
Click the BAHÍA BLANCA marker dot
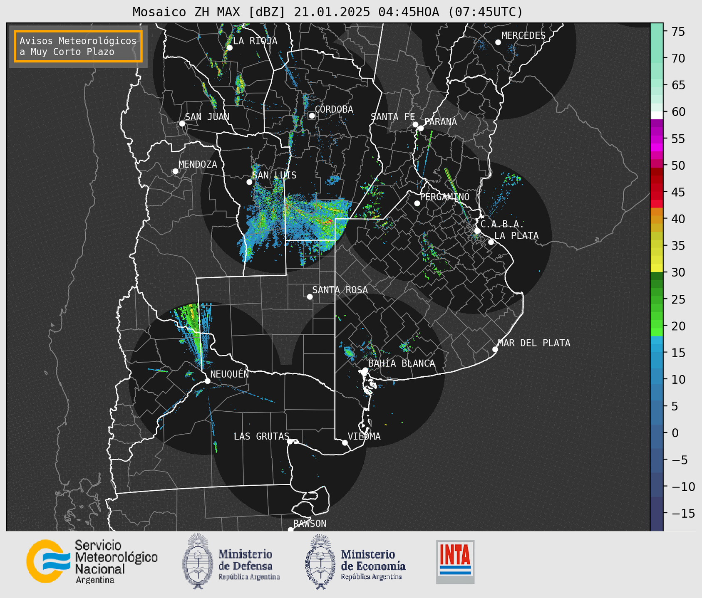[365, 370]
